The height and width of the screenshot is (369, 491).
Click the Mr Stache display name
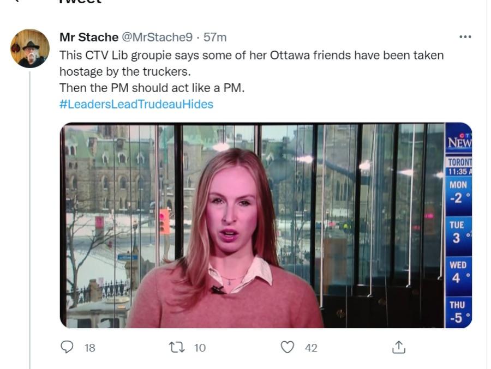tap(88, 37)
